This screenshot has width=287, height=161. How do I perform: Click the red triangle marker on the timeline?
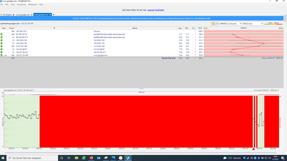click(253, 149)
